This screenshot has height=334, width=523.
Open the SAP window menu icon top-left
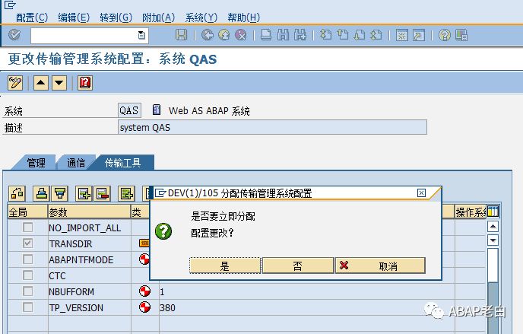point(10,5)
